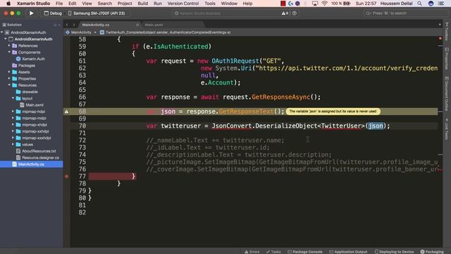Expand the References folder
The height and width of the screenshot is (254, 451).
point(9,45)
